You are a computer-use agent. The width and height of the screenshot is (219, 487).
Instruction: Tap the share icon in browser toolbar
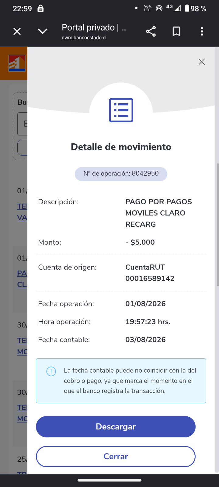(151, 31)
